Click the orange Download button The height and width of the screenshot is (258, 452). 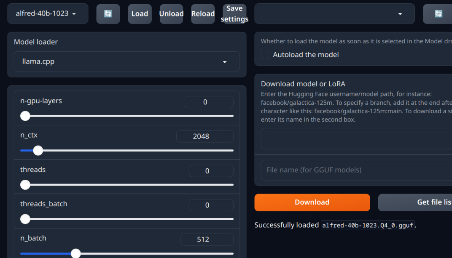coord(312,202)
